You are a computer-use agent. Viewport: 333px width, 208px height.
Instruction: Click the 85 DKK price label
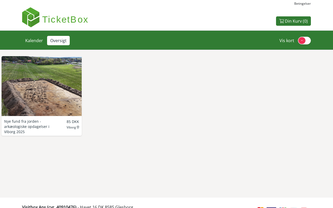point(73,122)
